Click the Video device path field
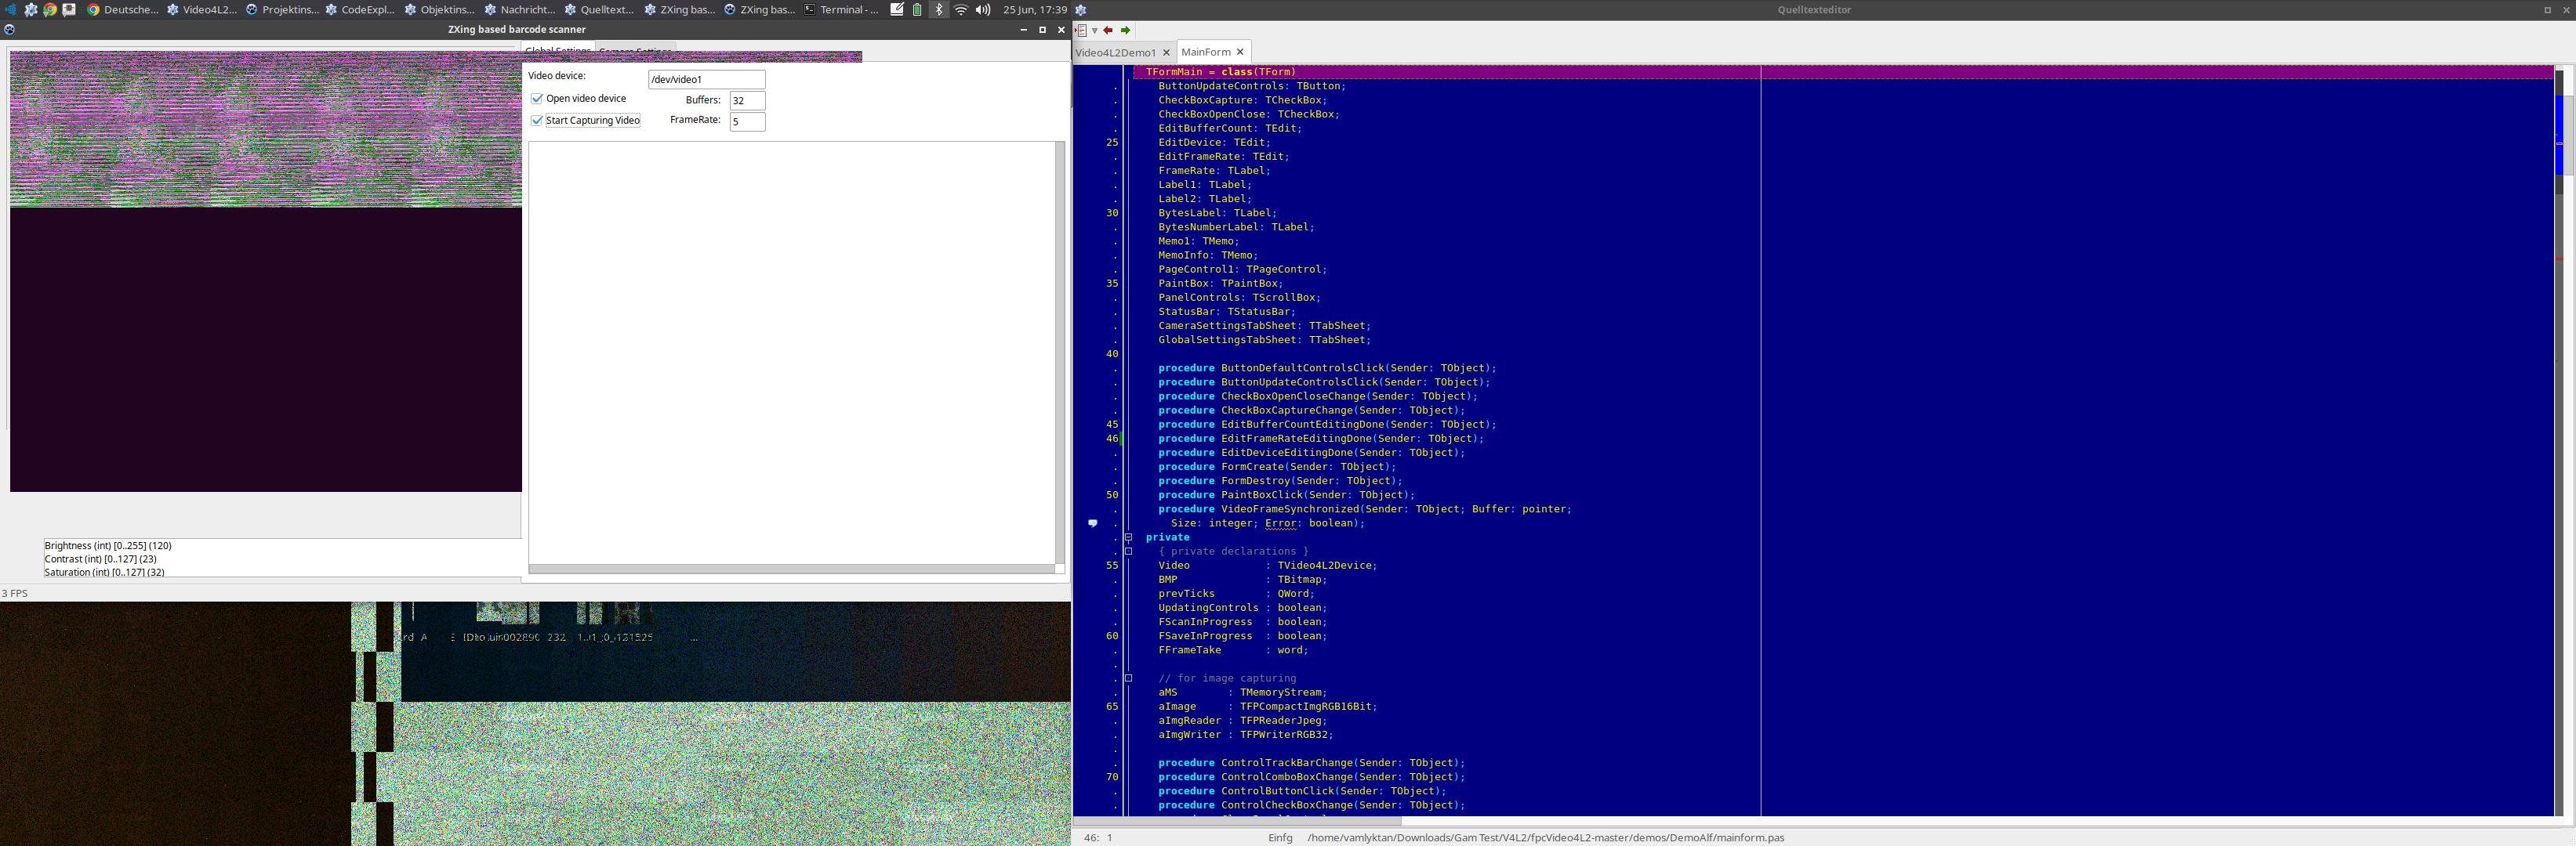The width and height of the screenshot is (2576, 846). [x=706, y=79]
